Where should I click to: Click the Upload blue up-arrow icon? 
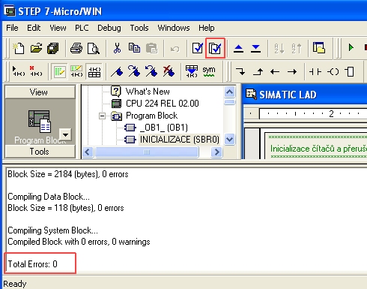[238, 49]
